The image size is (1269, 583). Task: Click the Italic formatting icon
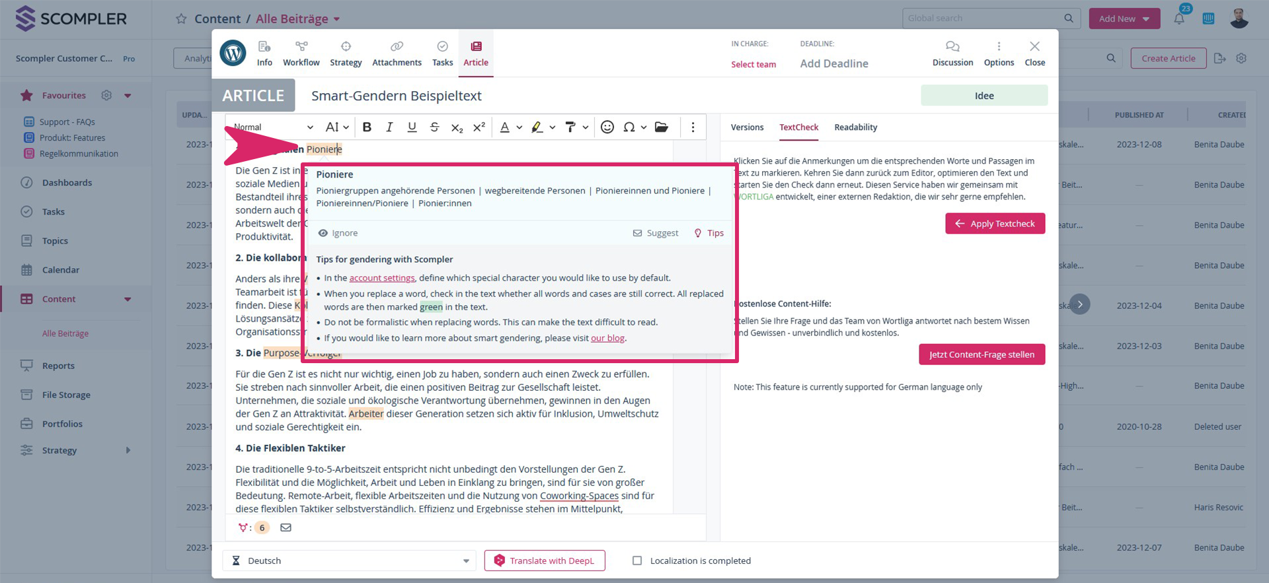(389, 127)
